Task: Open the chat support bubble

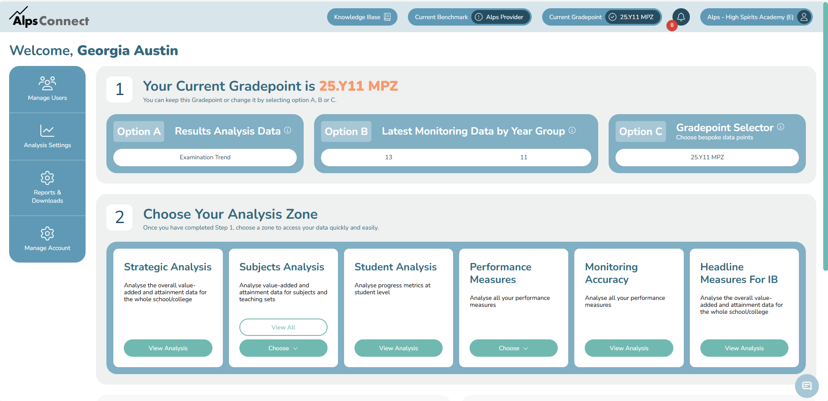Action: (807, 386)
